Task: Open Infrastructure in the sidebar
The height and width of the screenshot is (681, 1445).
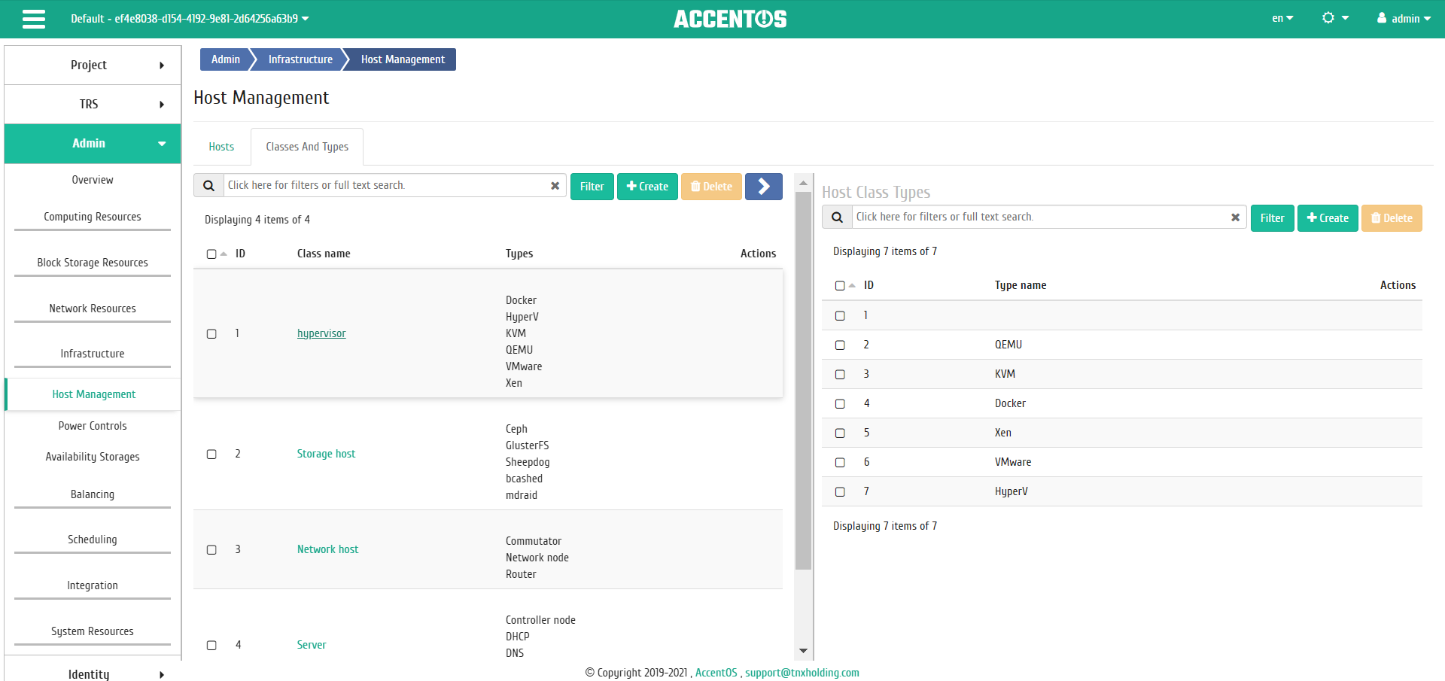Action: pyautogui.click(x=93, y=354)
